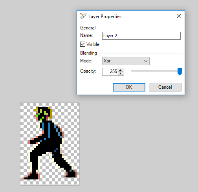Click the layer Name text field
The width and height of the screenshot is (198, 192).
[141, 36]
